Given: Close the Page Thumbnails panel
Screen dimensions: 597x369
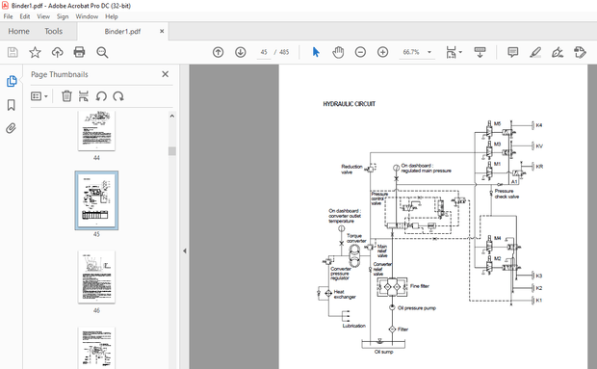Looking at the screenshot, I should click(166, 74).
